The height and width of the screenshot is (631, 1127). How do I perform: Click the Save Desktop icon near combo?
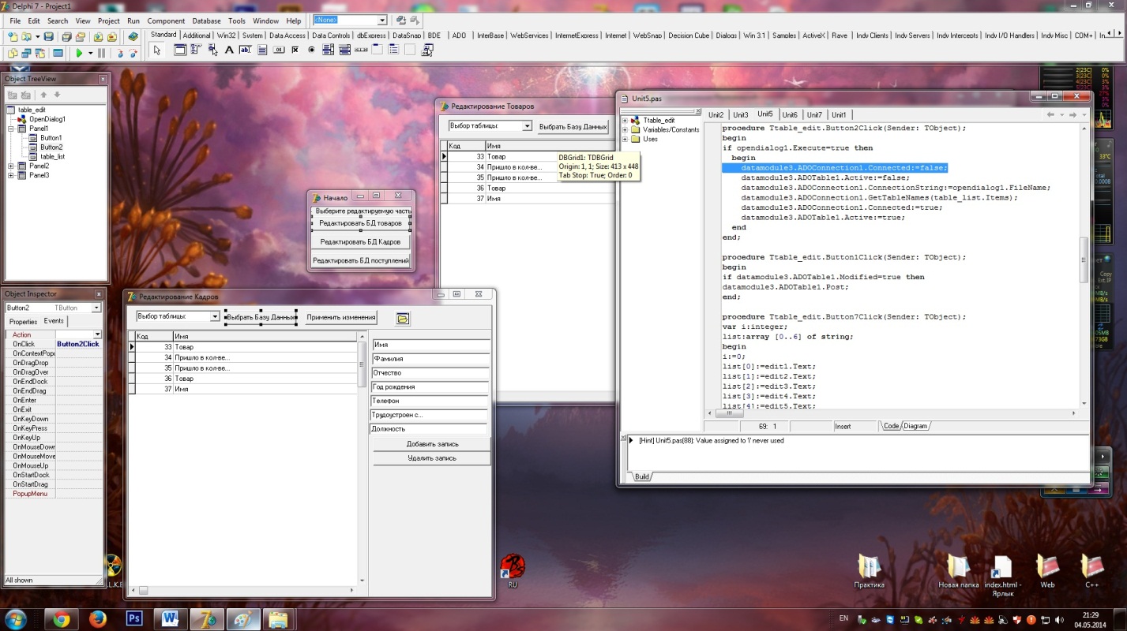tap(400, 21)
